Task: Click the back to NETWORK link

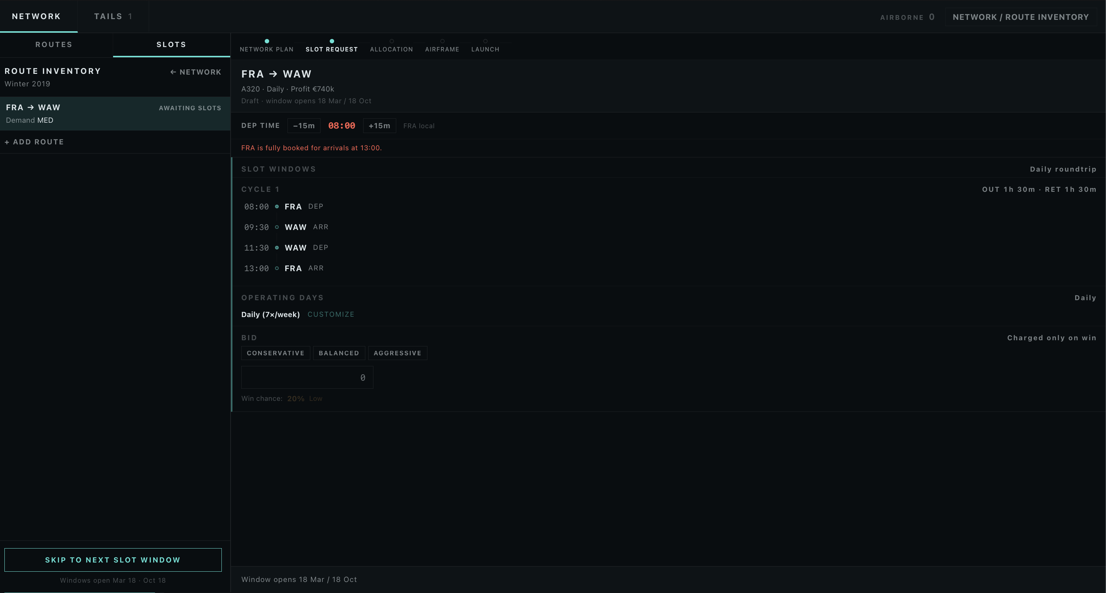Action: (196, 72)
